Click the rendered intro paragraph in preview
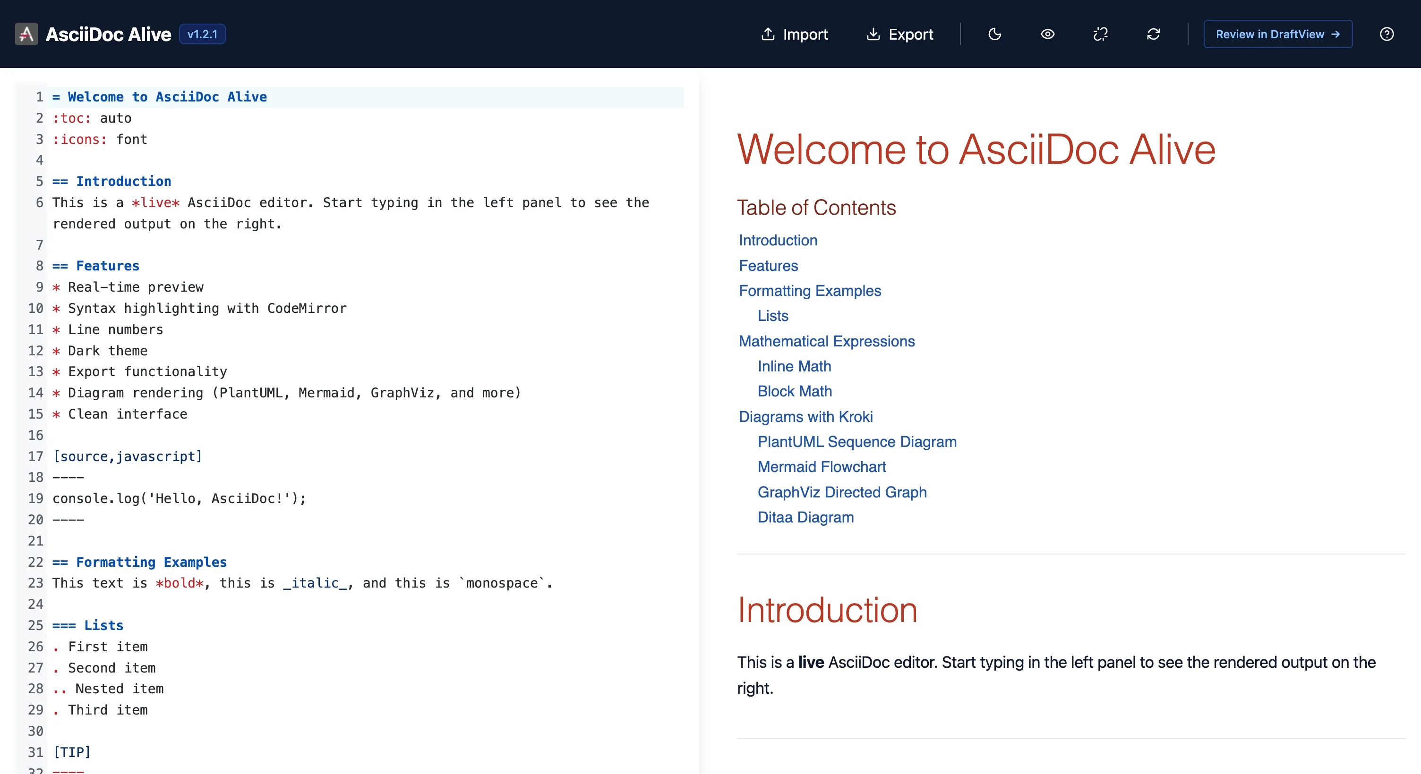The width and height of the screenshot is (1421, 774). click(1057, 675)
